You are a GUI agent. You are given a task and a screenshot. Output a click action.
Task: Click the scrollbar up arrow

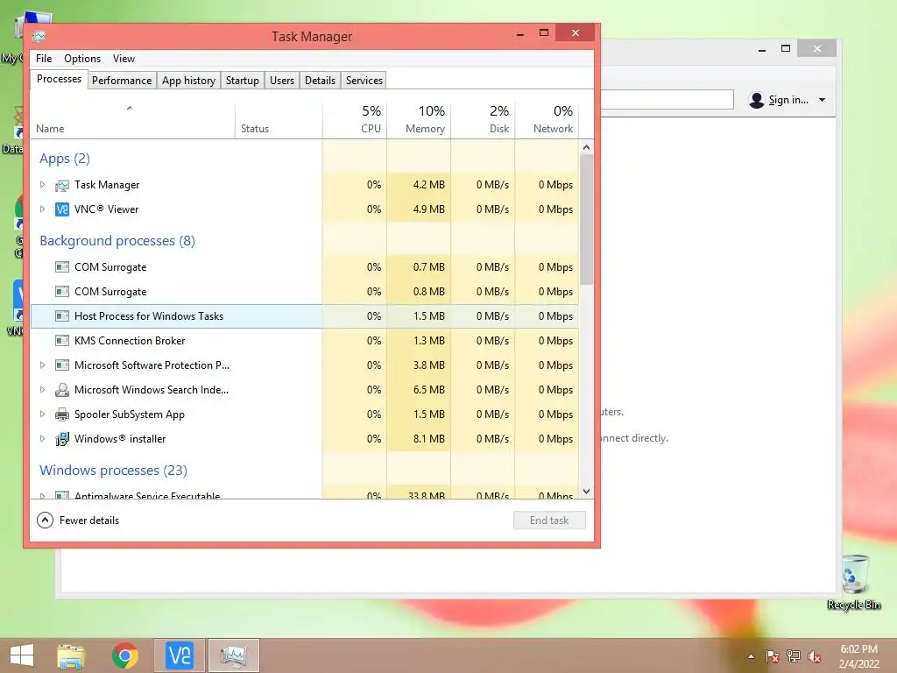586,147
